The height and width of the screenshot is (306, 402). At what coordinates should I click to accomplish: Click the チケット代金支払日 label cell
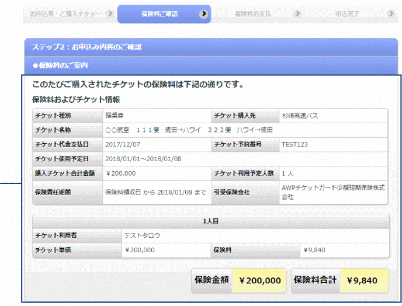tap(68, 145)
